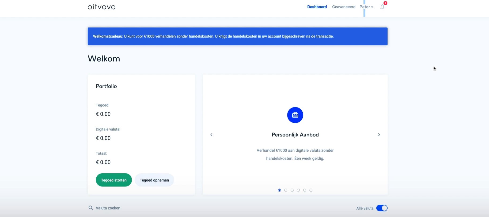Click the bitvavo logo
The height and width of the screenshot is (217, 489).
pos(101,7)
